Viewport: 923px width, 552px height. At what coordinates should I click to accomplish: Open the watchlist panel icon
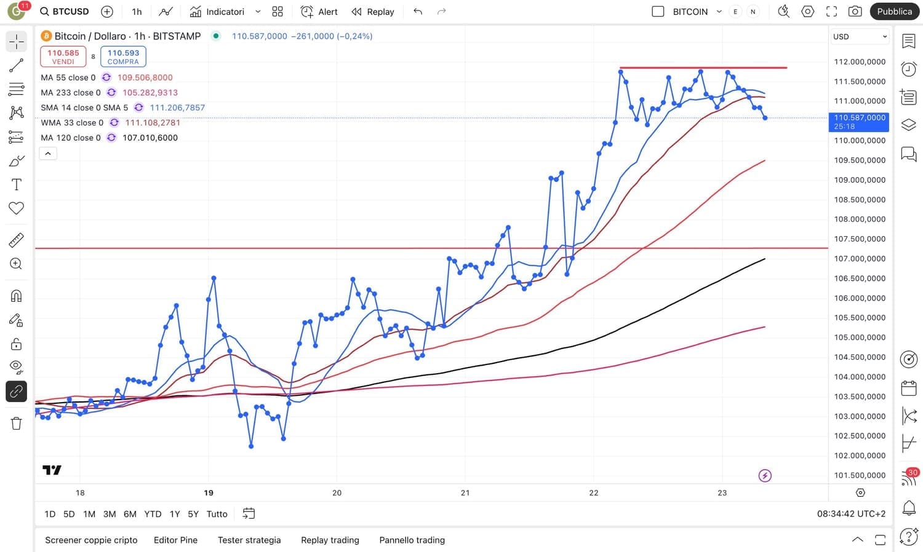(x=908, y=41)
